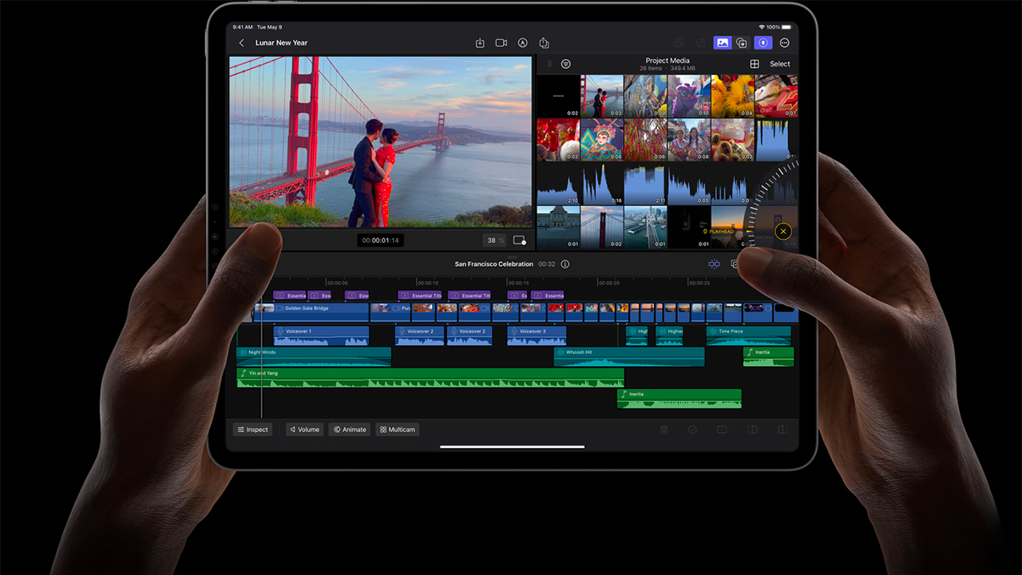Screen dimensions: 1022x575
Task: Tap the timeline ruler at 00:00:20
Action: [x=608, y=283]
